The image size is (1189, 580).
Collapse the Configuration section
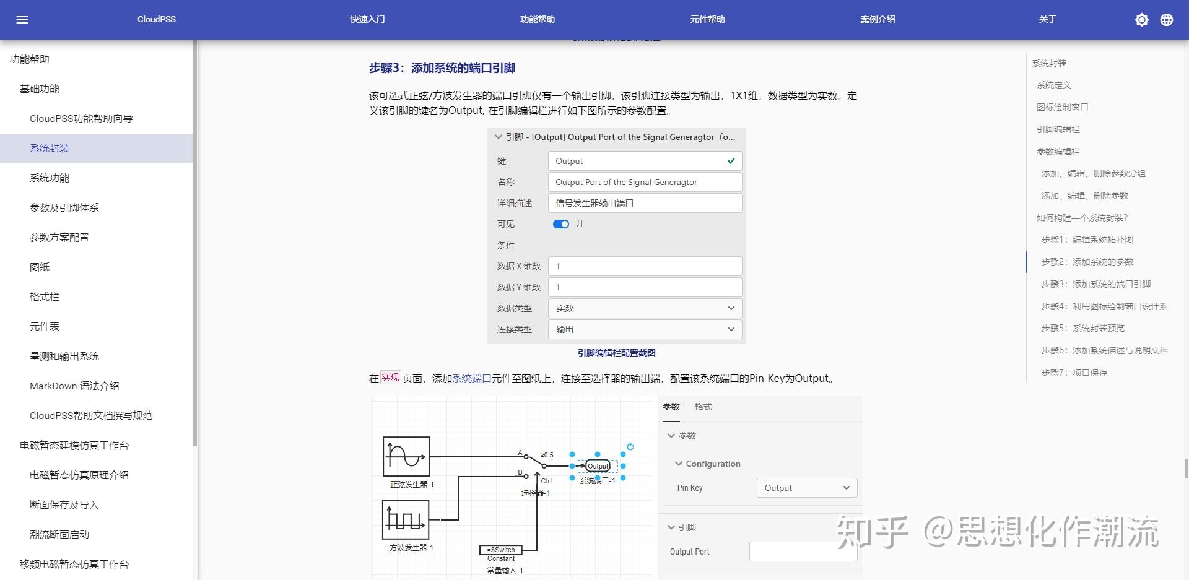[x=679, y=463]
